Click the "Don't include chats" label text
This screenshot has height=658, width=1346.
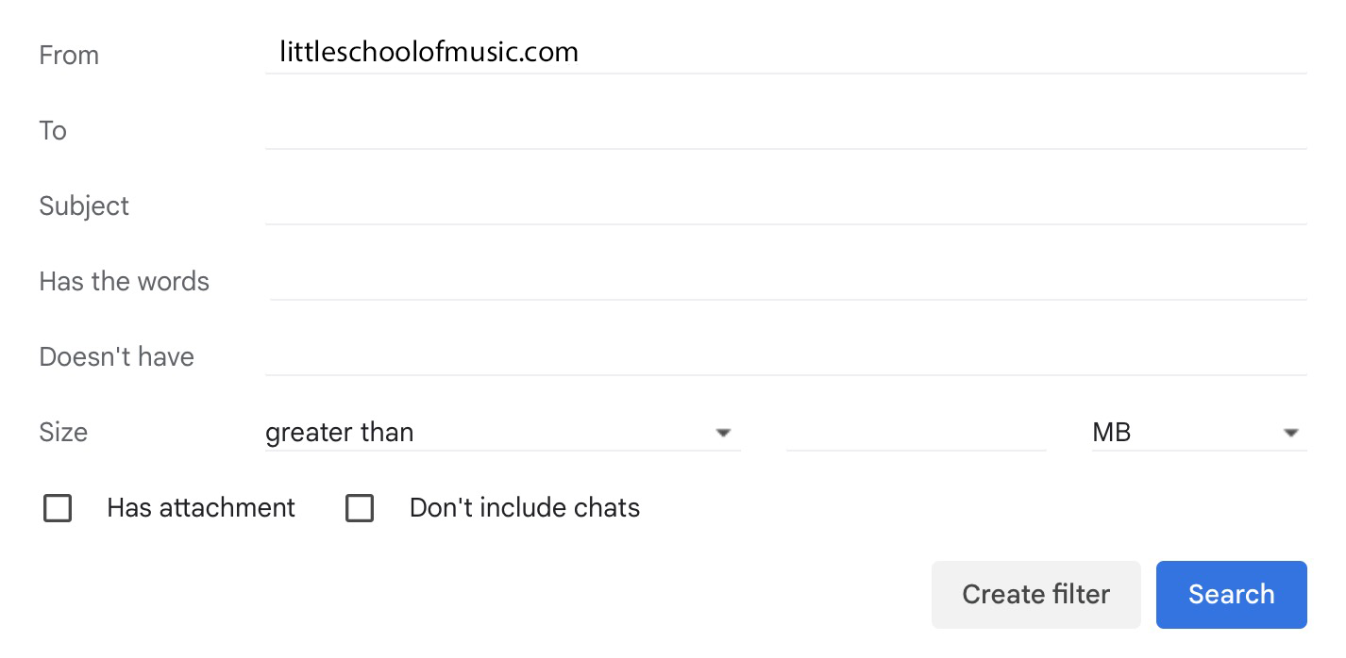click(x=525, y=508)
